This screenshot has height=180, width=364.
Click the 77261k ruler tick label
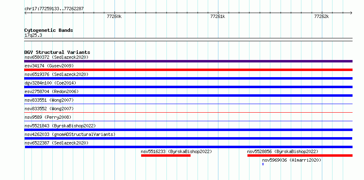pyautogui.click(x=218, y=16)
